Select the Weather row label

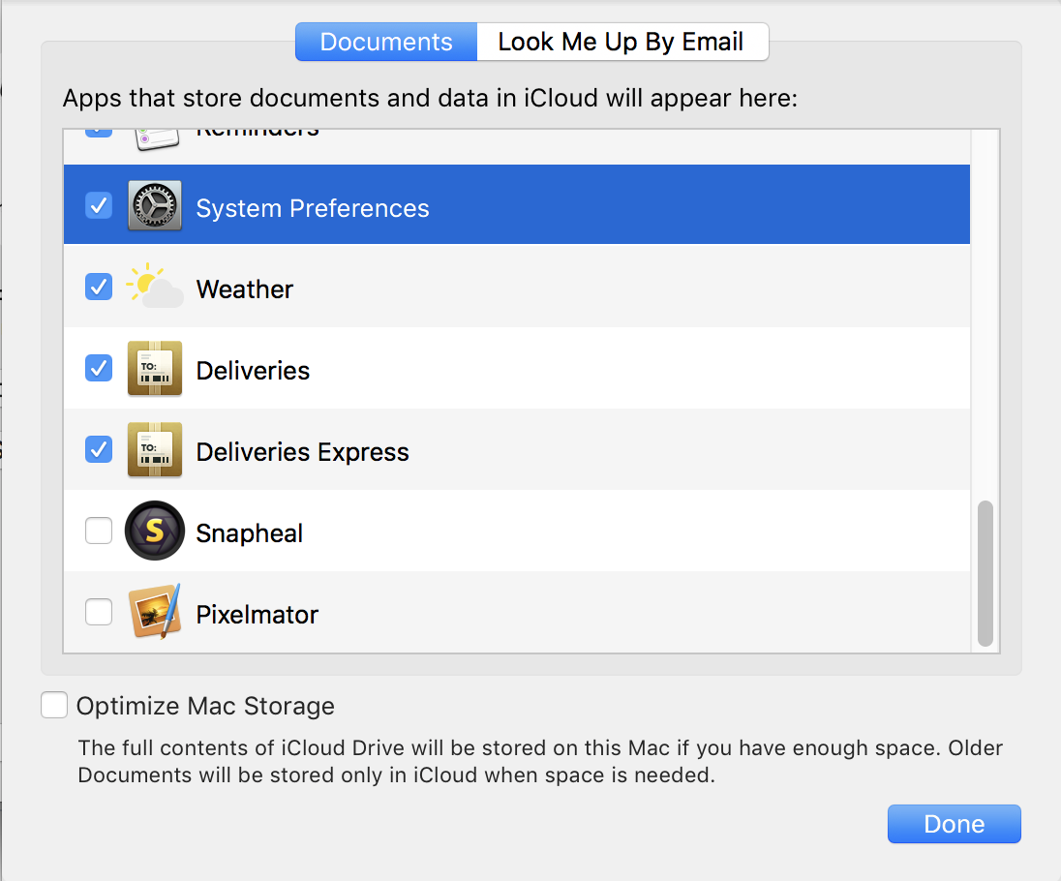[x=245, y=289]
